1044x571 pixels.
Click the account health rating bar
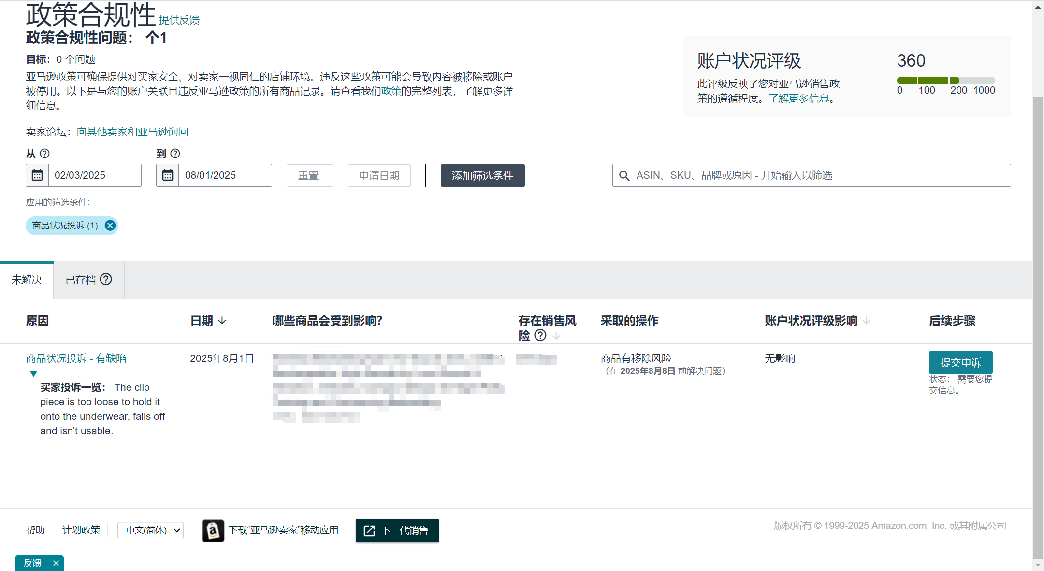946,80
